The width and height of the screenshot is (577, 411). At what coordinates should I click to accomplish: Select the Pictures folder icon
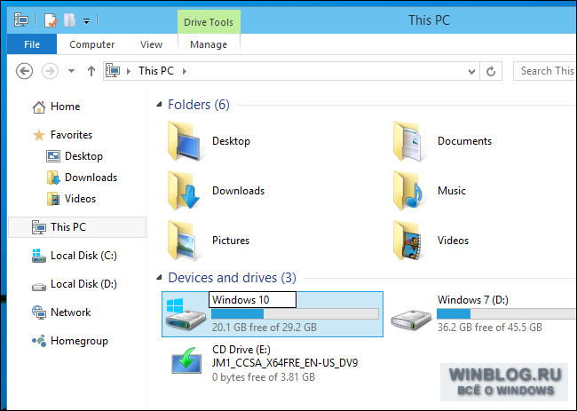tap(184, 241)
